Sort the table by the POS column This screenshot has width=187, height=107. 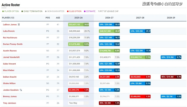pyautogui.click(x=48, y=18)
